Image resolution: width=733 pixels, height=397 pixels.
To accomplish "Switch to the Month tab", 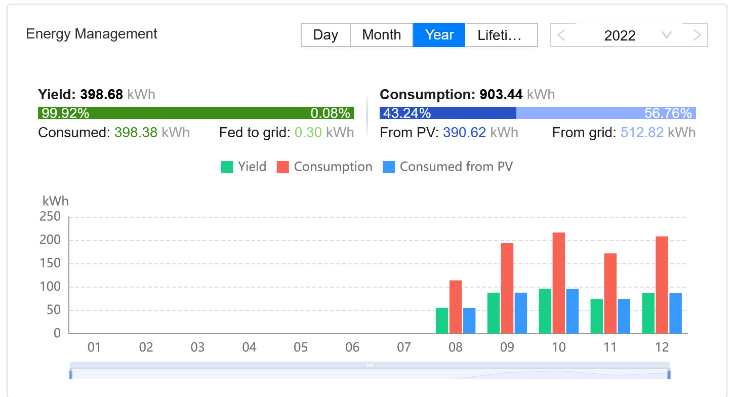I will tap(382, 35).
